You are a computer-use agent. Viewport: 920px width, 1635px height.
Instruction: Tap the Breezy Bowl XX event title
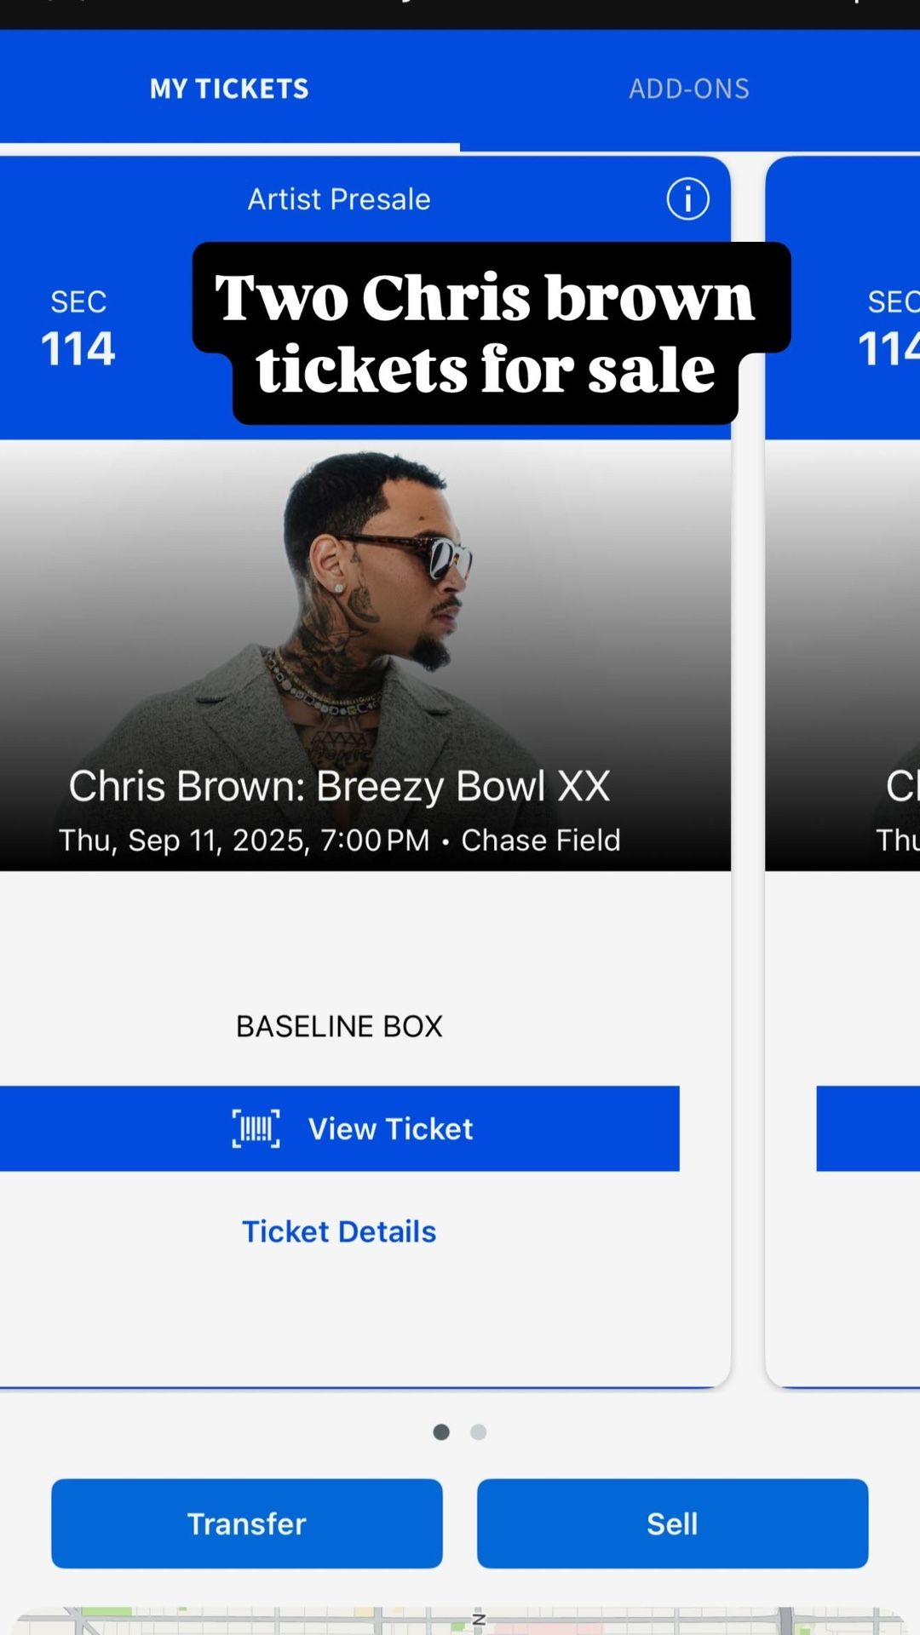(x=339, y=786)
